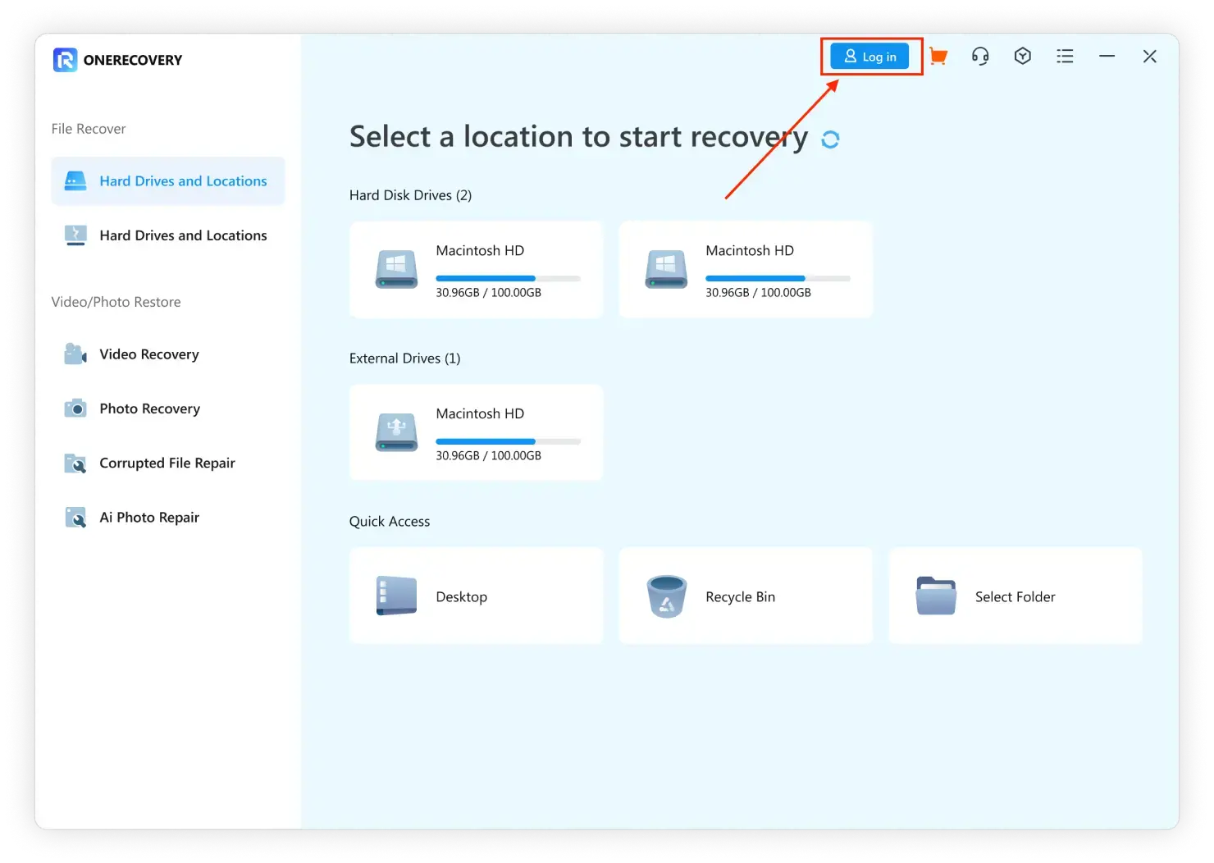Click the OneRecovery logo icon

point(65,60)
